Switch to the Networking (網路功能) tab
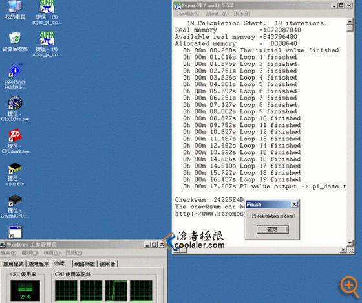Viewport: 362px width, 303px height. point(85,264)
